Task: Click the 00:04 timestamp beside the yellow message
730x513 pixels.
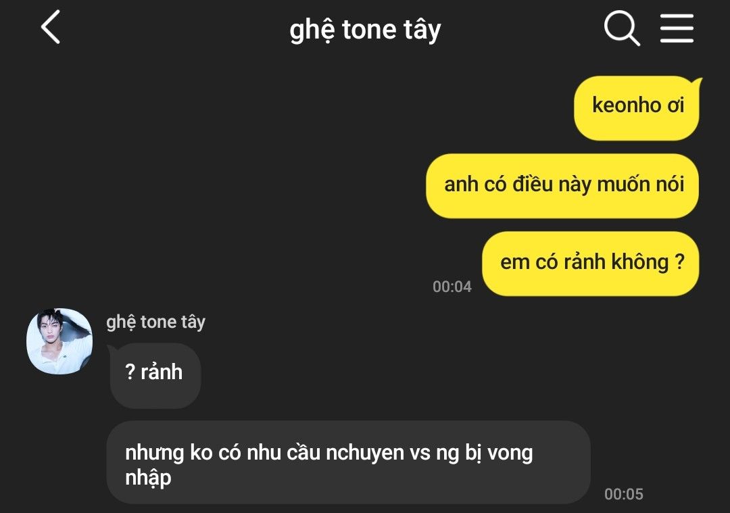Action: (452, 287)
